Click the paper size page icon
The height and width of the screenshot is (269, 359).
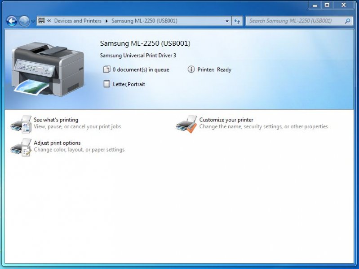pyautogui.click(x=106, y=84)
